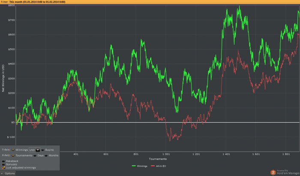Click the green Winnings legend swatch
This screenshot has height=176, width=300.
[x=134, y=166]
